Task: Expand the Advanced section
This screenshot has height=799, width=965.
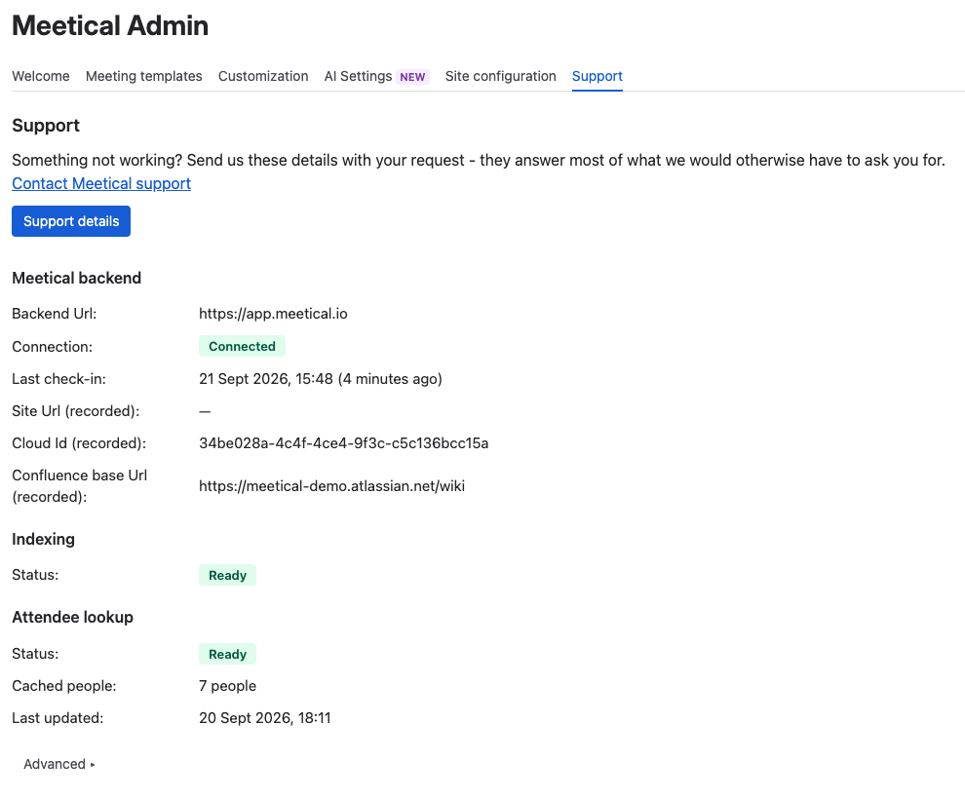Action: (x=59, y=764)
